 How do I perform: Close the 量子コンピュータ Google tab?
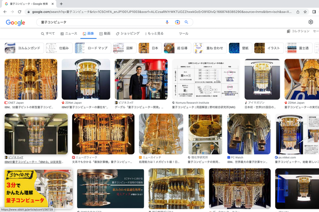click(x=53, y=4)
